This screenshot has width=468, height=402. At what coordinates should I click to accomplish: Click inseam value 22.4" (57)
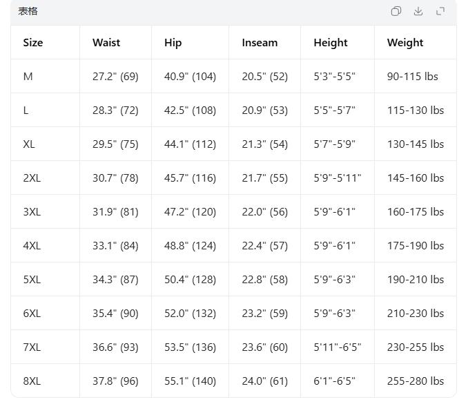264,246
